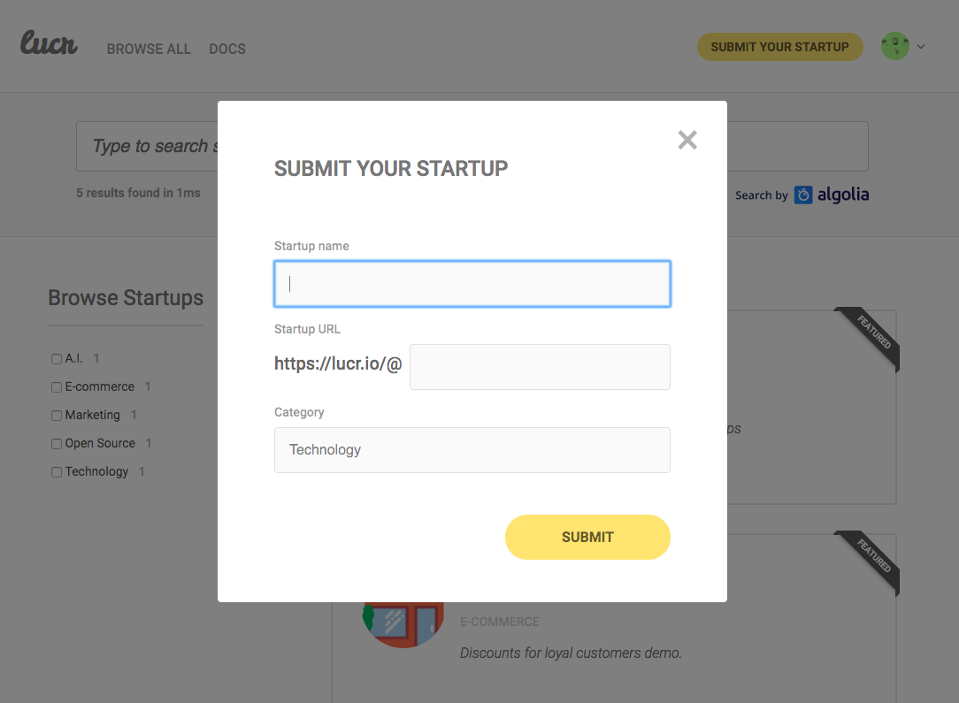Check the E-commerce filter checkbox
The height and width of the screenshot is (703, 959).
[57, 387]
